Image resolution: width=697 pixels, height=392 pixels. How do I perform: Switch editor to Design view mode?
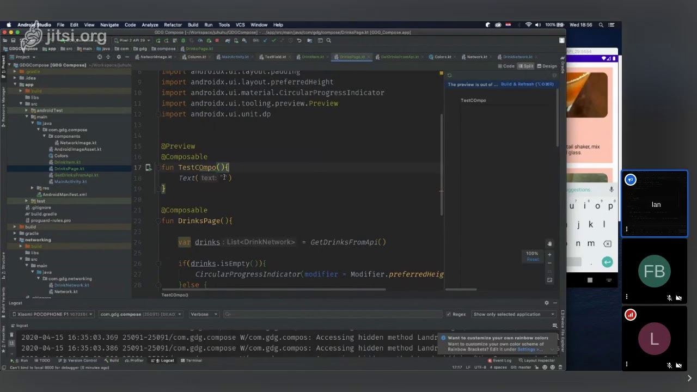(x=547, y=66)
